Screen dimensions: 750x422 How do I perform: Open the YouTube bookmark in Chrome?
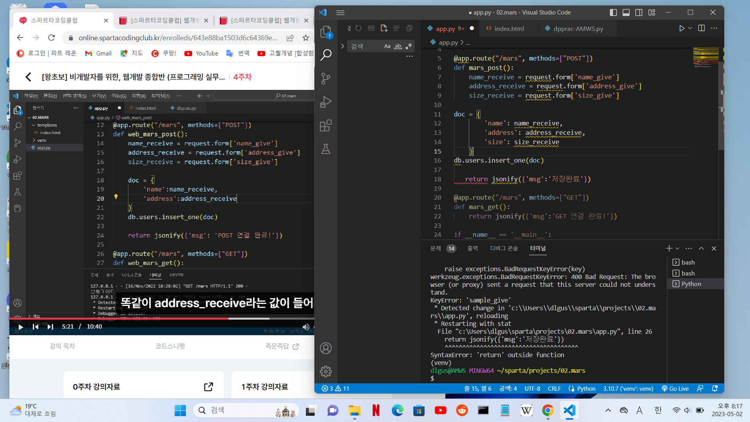click(202, 54)
